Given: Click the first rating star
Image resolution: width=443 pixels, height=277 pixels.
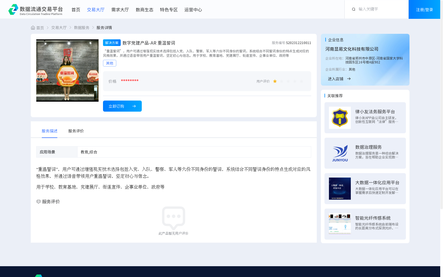Looking at the screenshot, I should pos(275,81).
